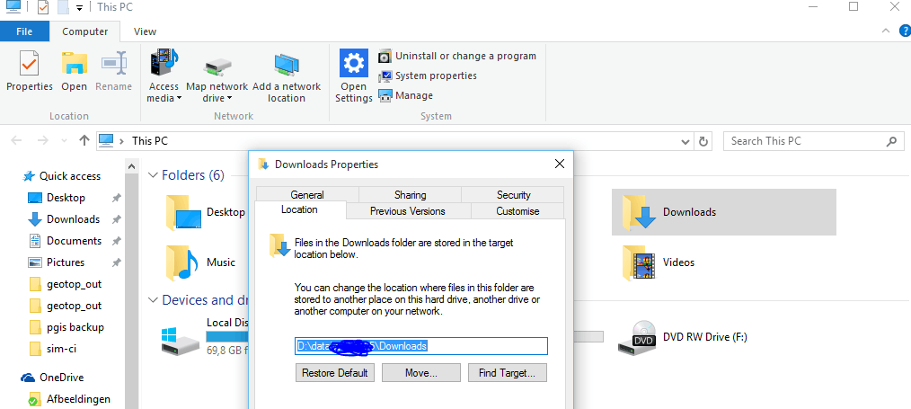Screen dimensions: 911x409
Task: Unpin Desktop using its pin icon
Action: pyautogui.click(x=116, y=198)
